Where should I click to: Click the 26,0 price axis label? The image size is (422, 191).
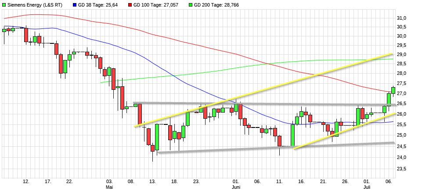(401, 114)
